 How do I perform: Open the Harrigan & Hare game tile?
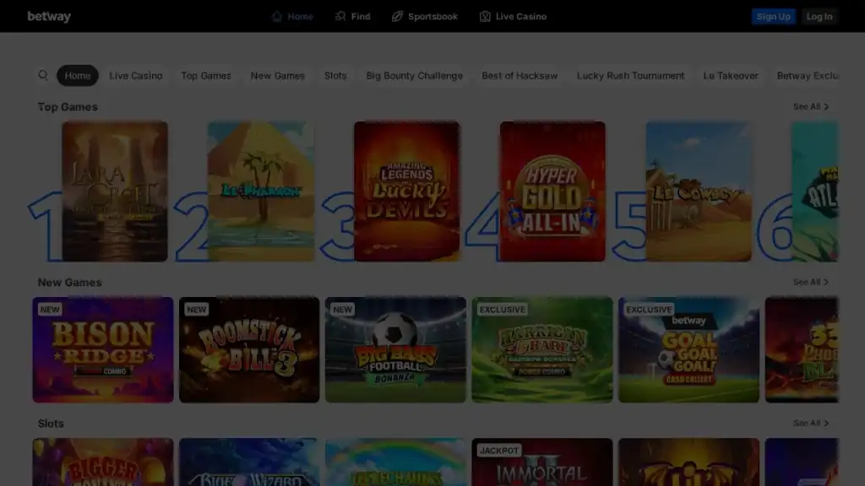coord(542,349)
